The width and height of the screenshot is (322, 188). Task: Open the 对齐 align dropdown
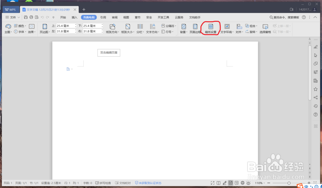click(x=240, y=32)
